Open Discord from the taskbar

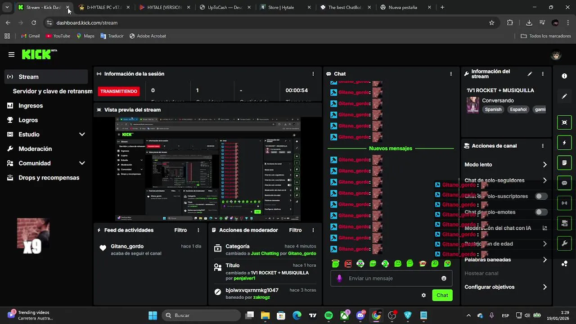pos(360,315)
